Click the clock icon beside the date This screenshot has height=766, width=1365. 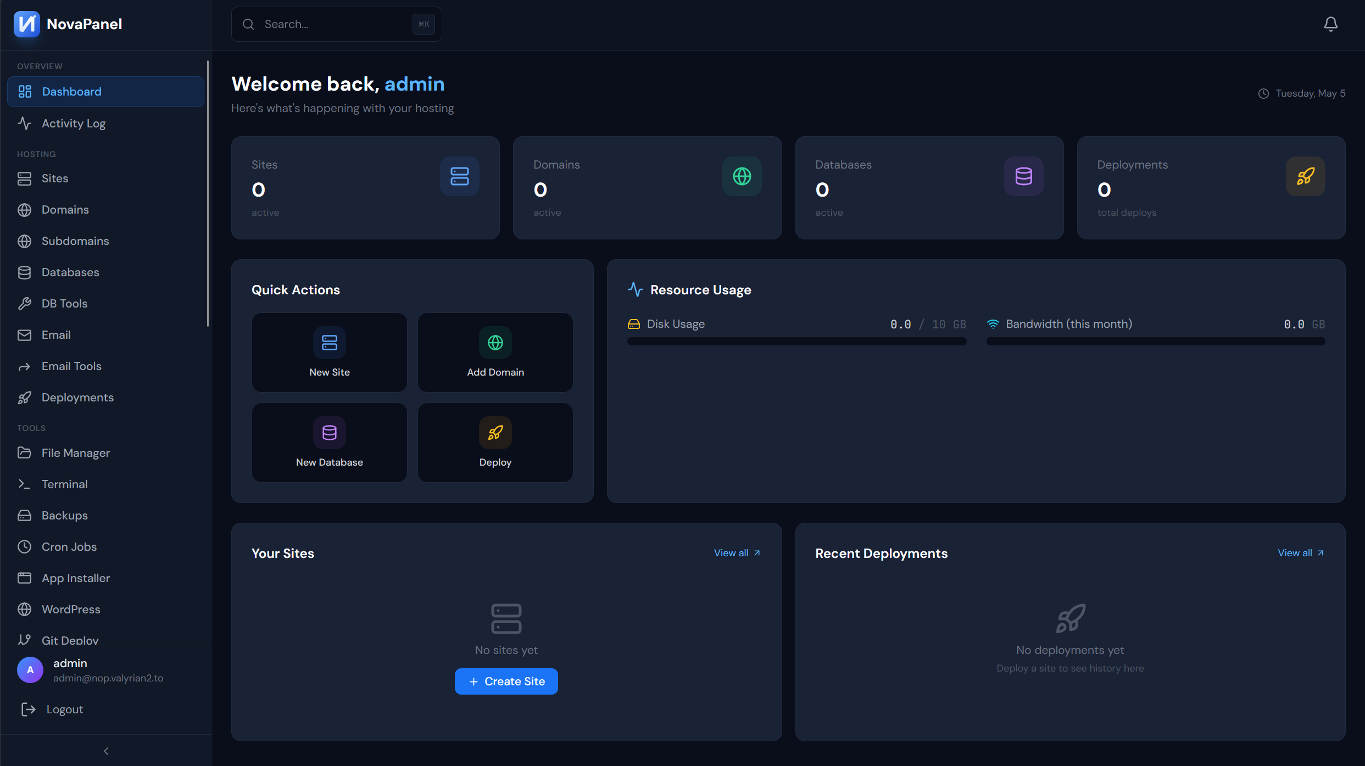coord(1263,93)
